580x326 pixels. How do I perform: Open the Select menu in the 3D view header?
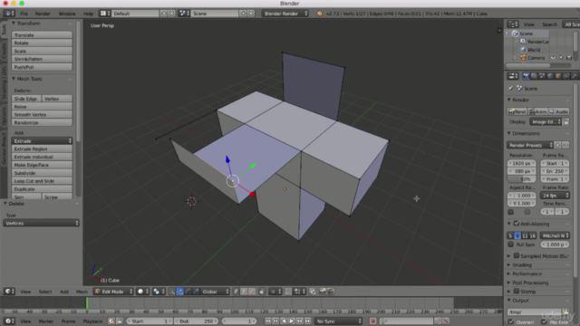click(x=45, y=292)
